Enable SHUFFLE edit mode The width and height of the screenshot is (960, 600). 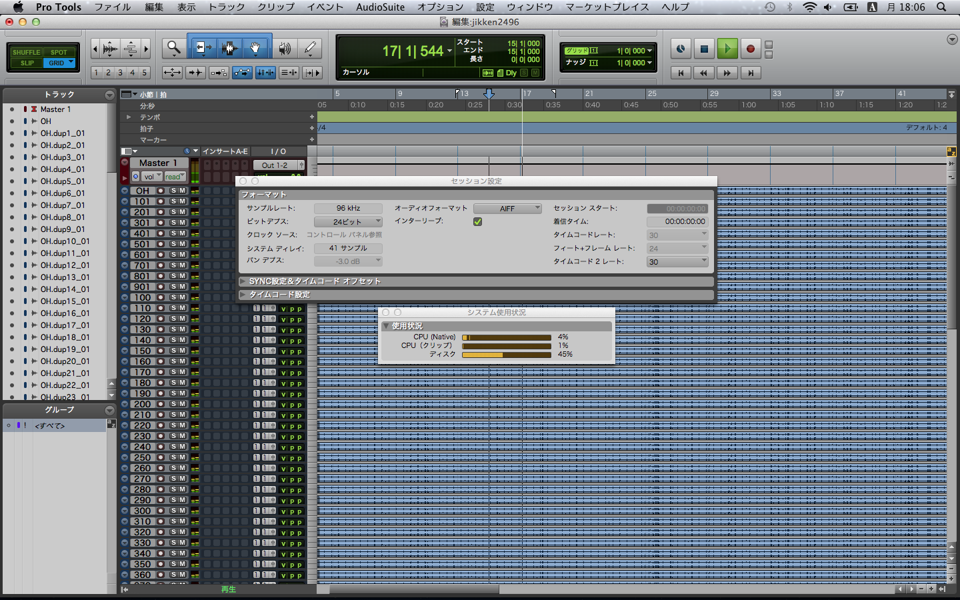pyautogui.click(x=26, y=52)
